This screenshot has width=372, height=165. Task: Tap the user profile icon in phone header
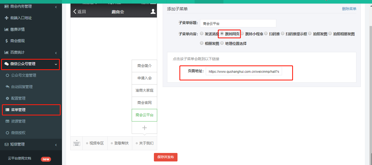click(153, 11)
